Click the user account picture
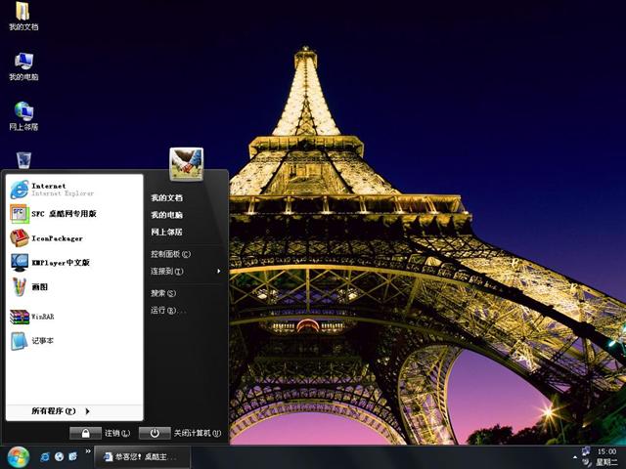 pyautogui.click(x=186, y=163)
